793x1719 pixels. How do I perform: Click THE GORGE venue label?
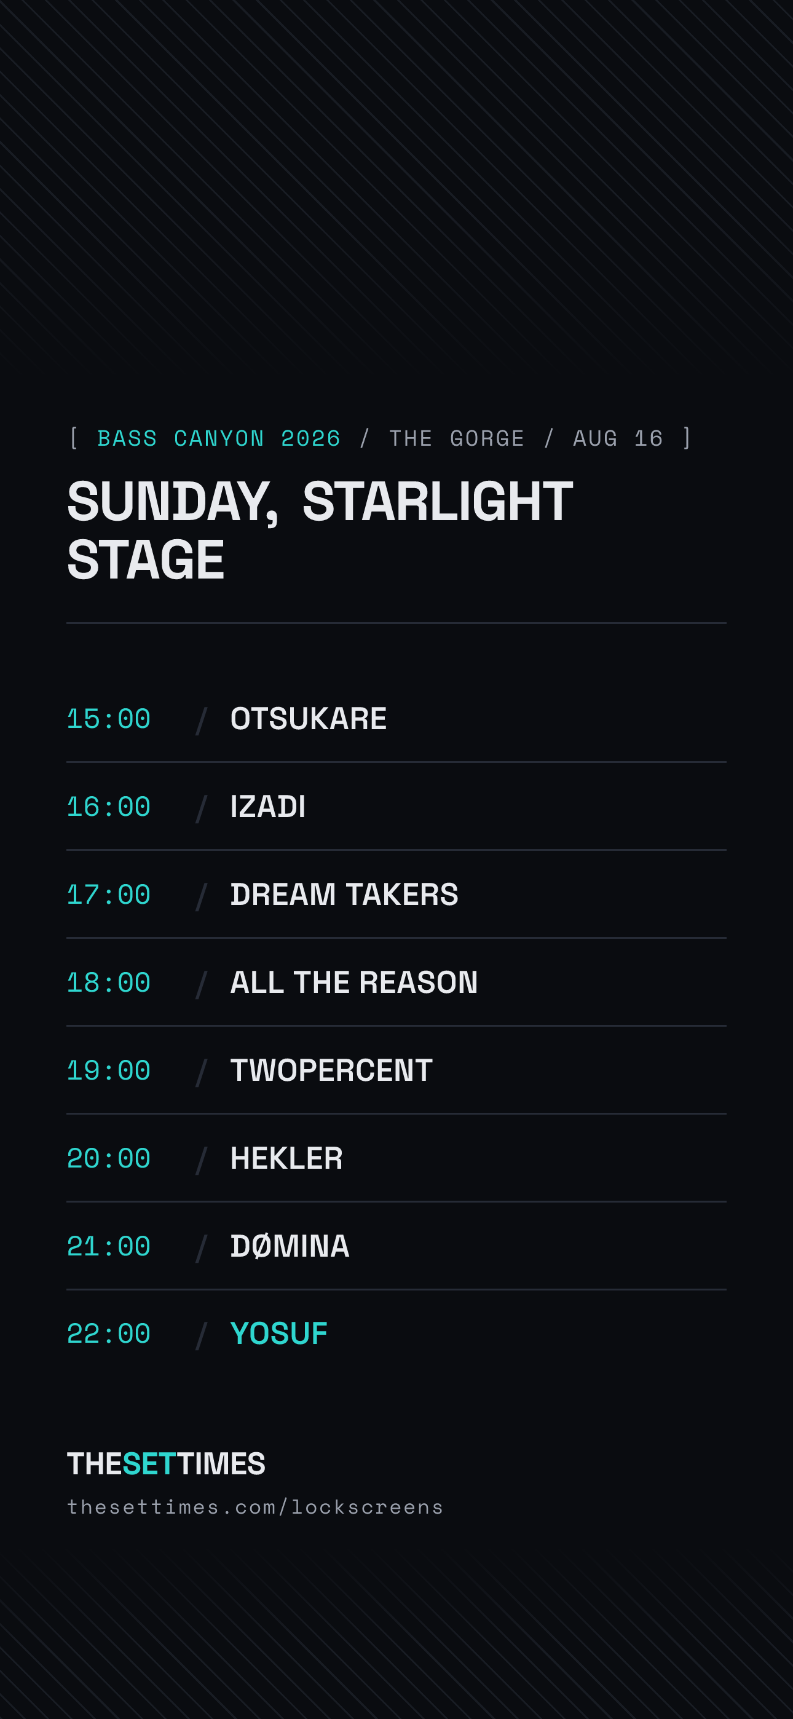point(457,438)
